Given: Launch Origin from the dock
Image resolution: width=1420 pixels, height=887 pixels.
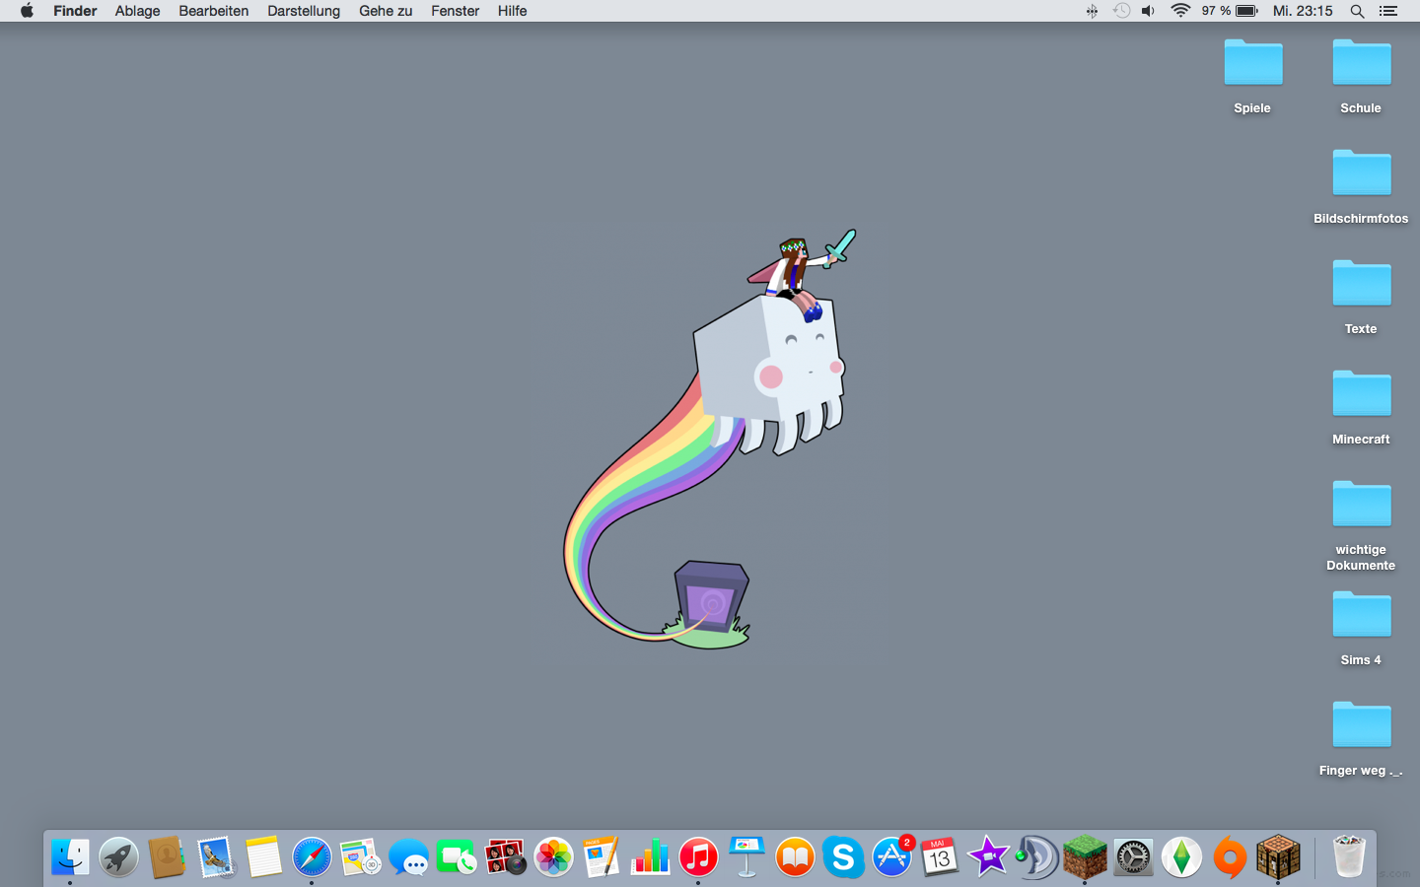Looking at the screenshot, I should [x=1230, y=857].
